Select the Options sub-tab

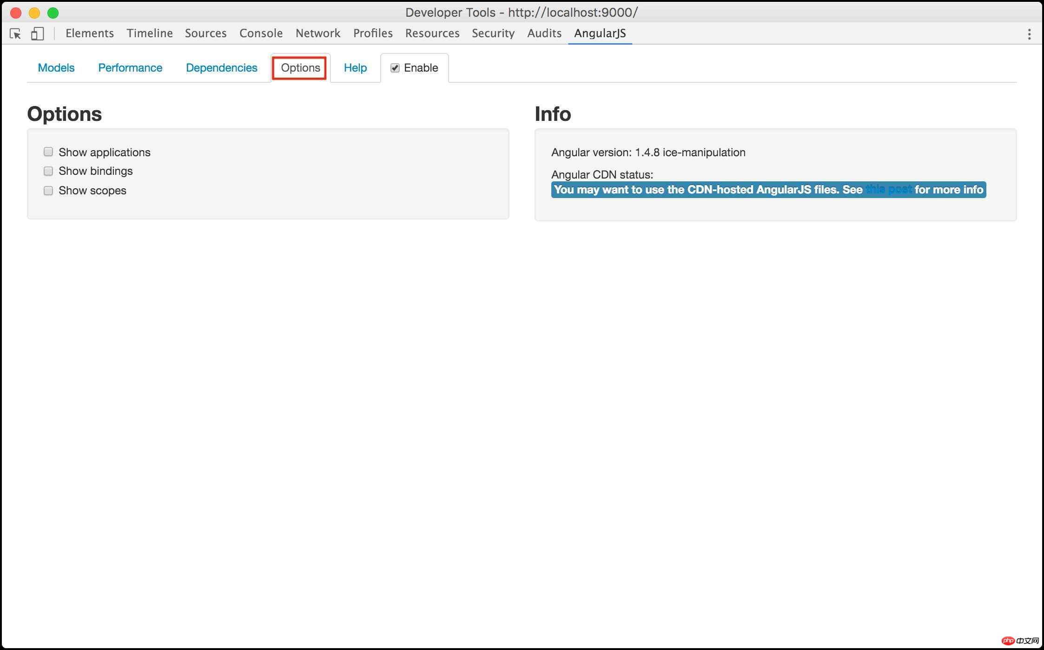pos(300,68)
